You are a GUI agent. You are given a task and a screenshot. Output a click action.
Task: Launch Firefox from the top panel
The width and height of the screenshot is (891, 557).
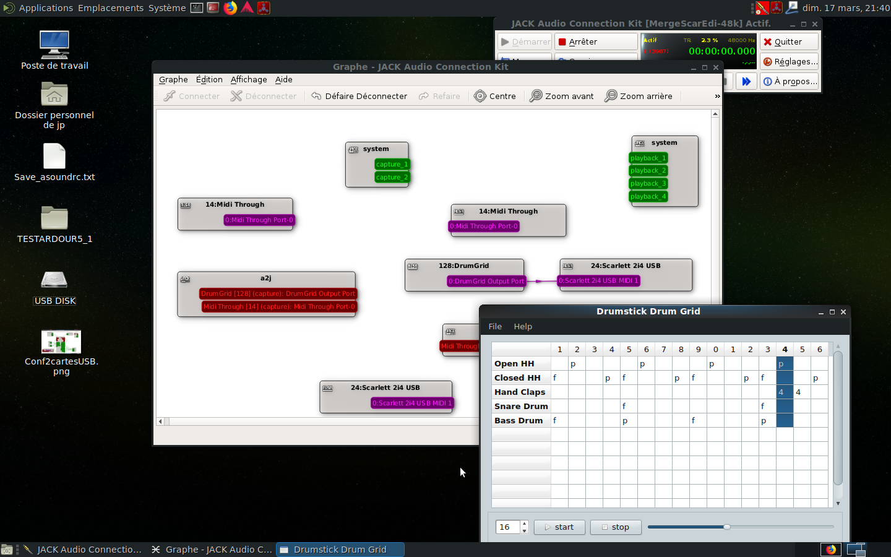tap(230, 8)
